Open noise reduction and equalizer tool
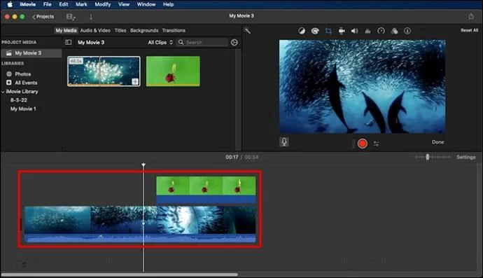Image resolution: width=483 pixels, height=278 pixels. point(367,31)
